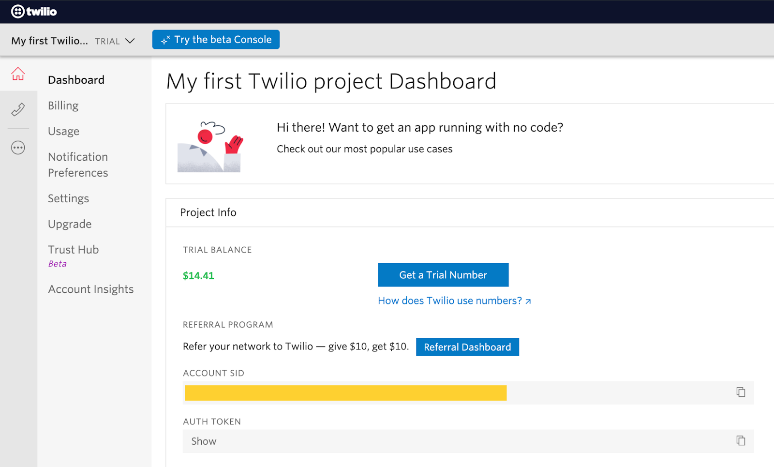Click the My first Twilio project name

click(49, 41)
